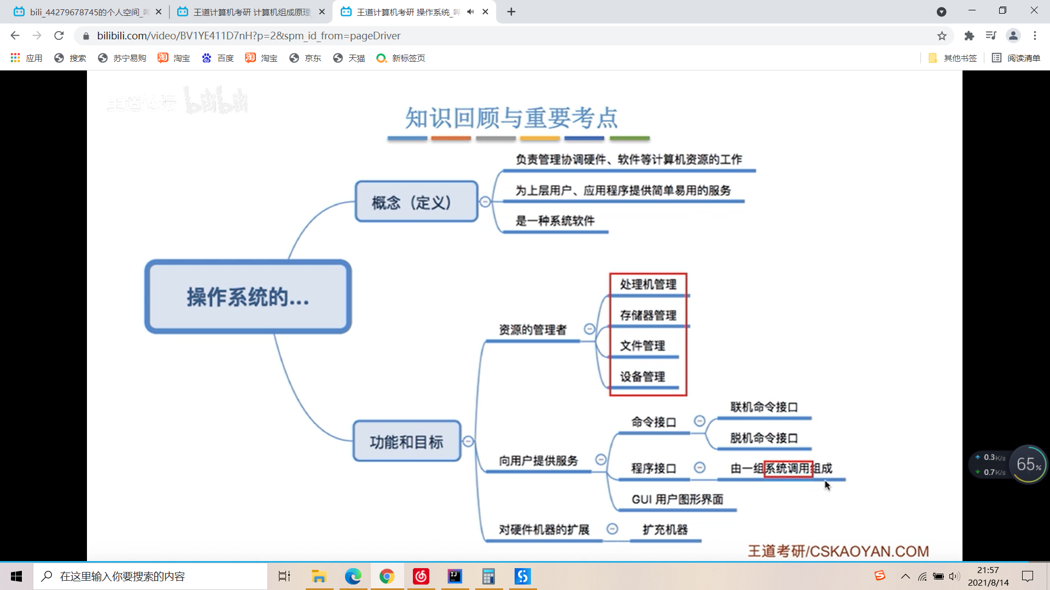Open the 阅读清单 reading list

[1016, 58]
